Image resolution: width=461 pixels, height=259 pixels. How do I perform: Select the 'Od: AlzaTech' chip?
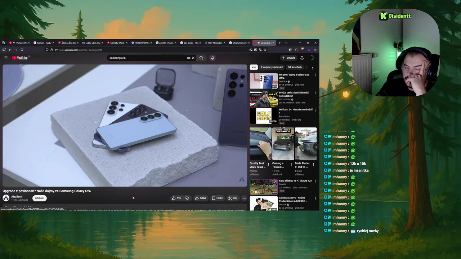coord(295,67)
